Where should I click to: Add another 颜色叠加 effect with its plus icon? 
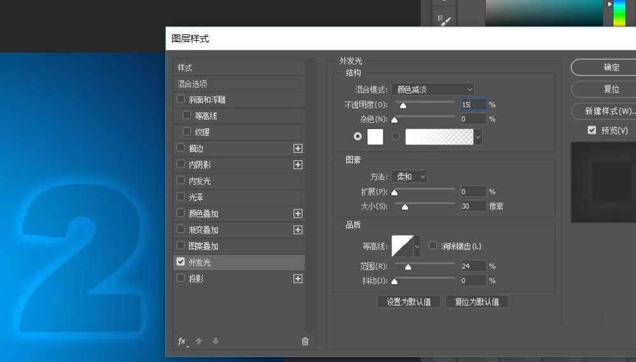click(x=298, y=214)
